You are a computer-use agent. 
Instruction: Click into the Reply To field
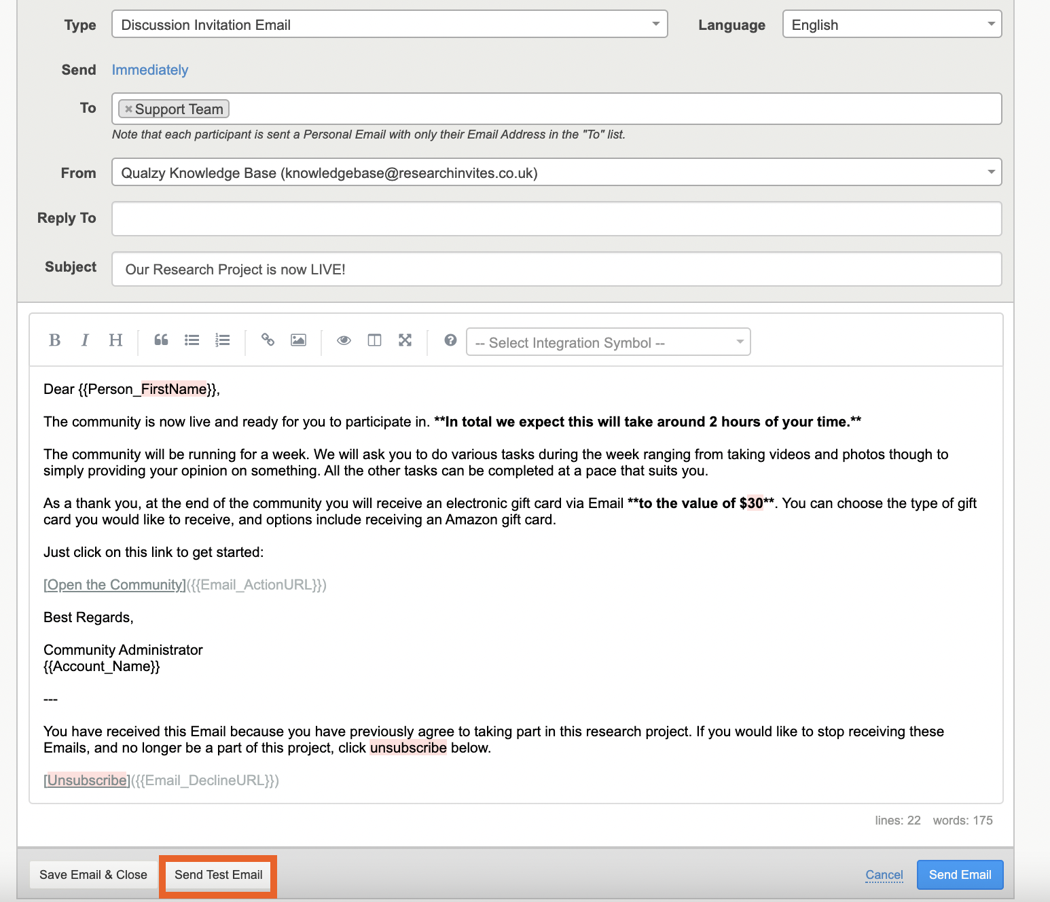tap(556, 219)
